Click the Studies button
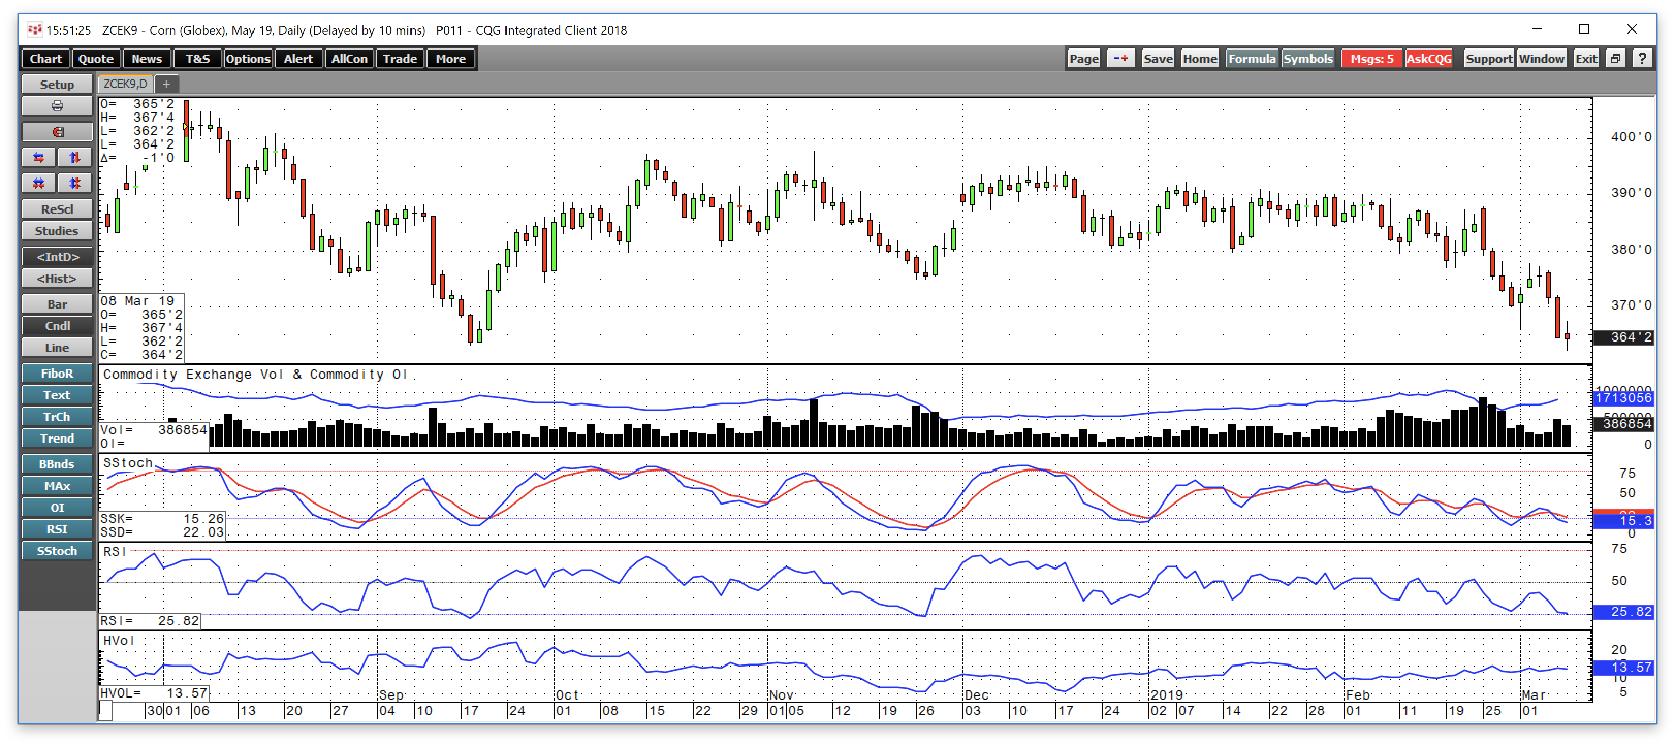 click(x=57, y=231)
